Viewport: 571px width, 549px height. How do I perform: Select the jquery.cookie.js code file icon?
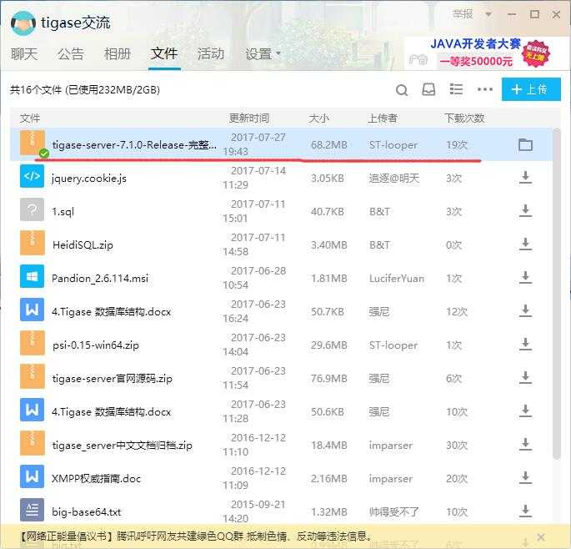point(32,176)
